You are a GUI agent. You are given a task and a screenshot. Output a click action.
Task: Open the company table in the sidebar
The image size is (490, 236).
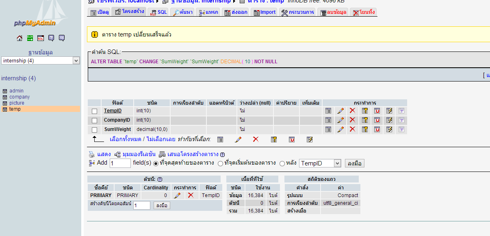pyautogui.click(x=20, y=97)
